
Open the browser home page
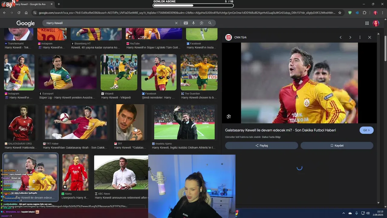[x=26, y=13]
